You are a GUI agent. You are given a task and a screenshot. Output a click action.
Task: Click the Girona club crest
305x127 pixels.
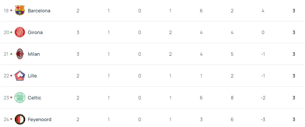pyautogui.click(x=20, y=32)
